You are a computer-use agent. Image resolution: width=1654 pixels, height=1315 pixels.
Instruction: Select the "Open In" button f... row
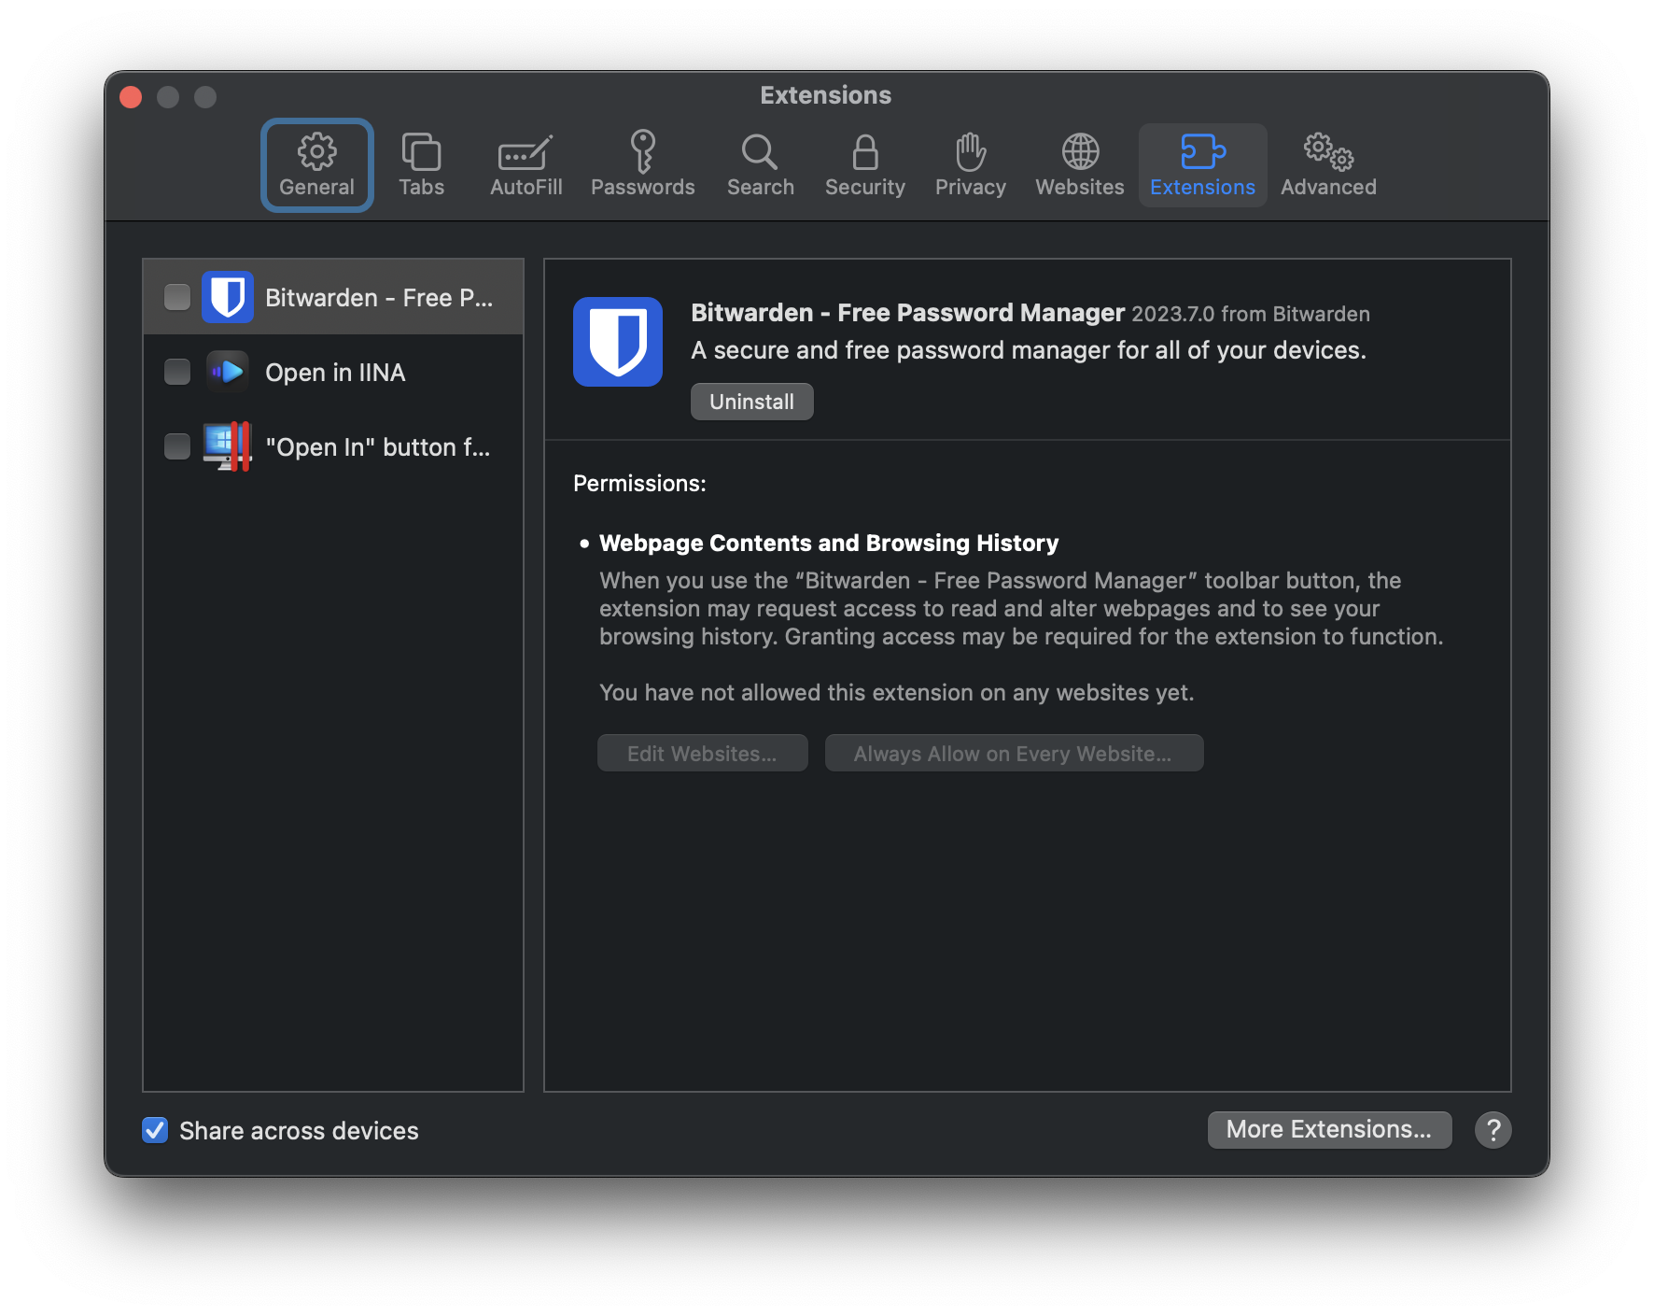pos(333,446)
